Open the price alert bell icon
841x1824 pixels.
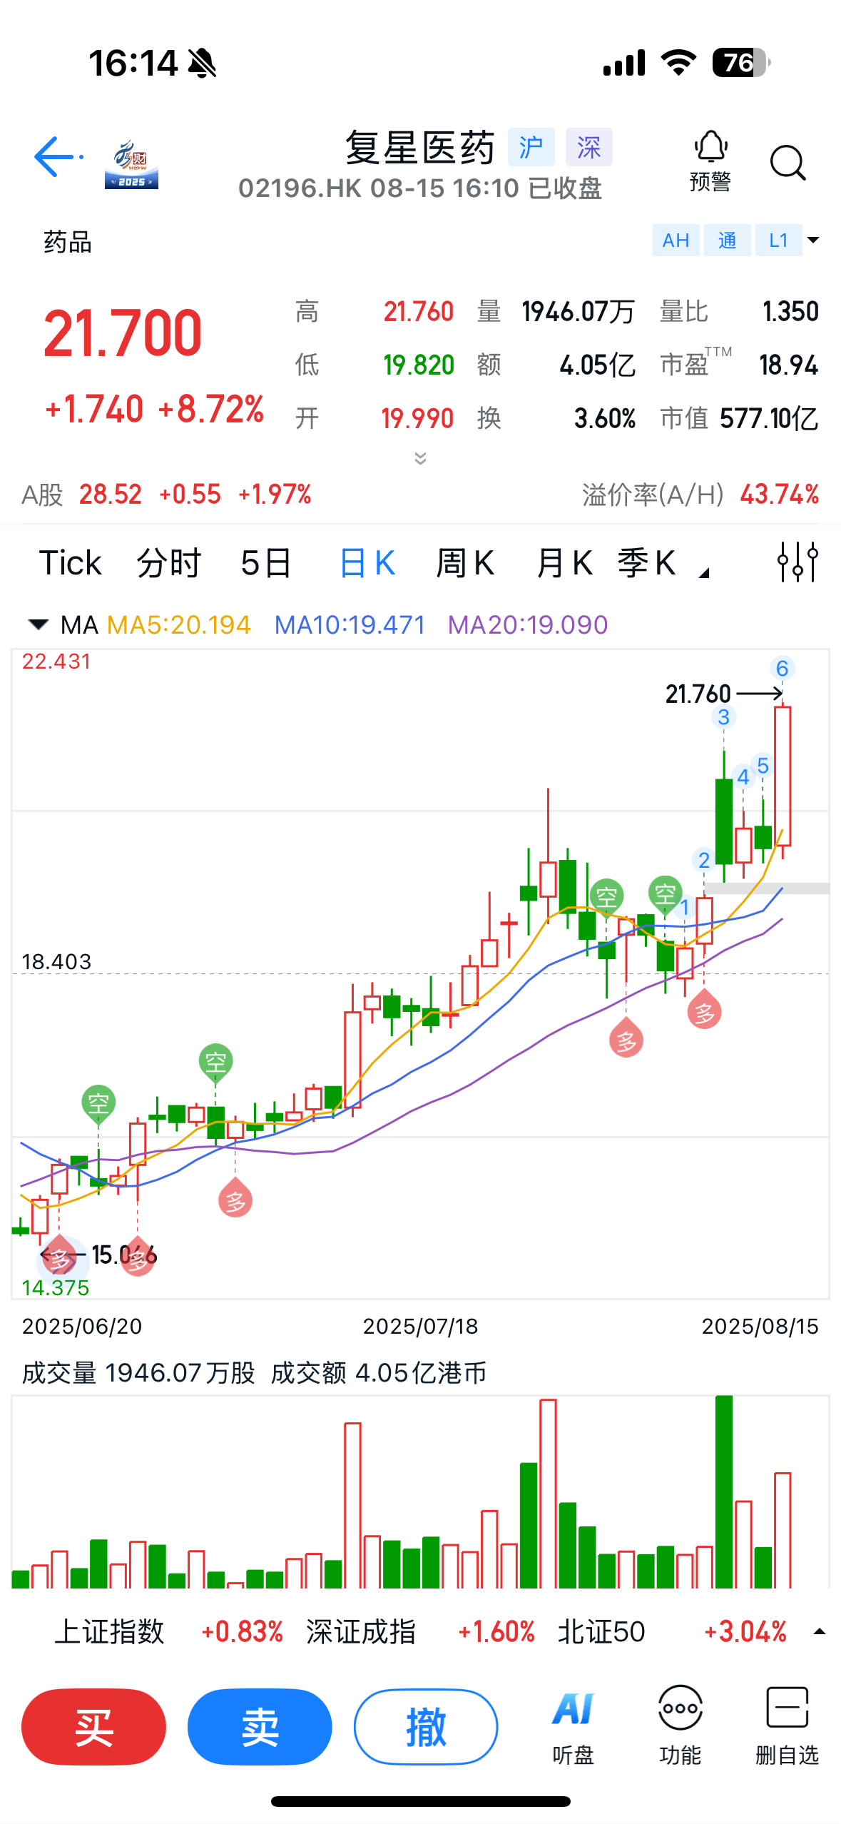click(710, 161)
